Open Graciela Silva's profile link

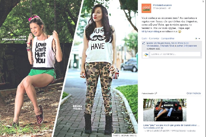(x=166, y=46)
